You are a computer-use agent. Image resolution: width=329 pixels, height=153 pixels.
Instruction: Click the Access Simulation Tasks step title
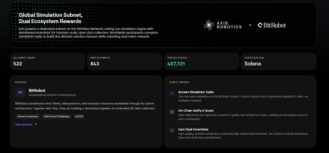[x=196, y=92]
